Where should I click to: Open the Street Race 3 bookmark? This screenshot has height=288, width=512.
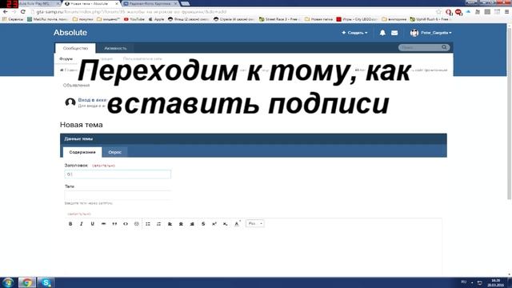(x=279, y=19)
